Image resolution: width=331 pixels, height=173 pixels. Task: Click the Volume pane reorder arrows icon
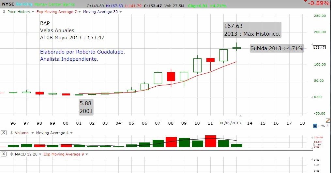(x=12, y=133)
